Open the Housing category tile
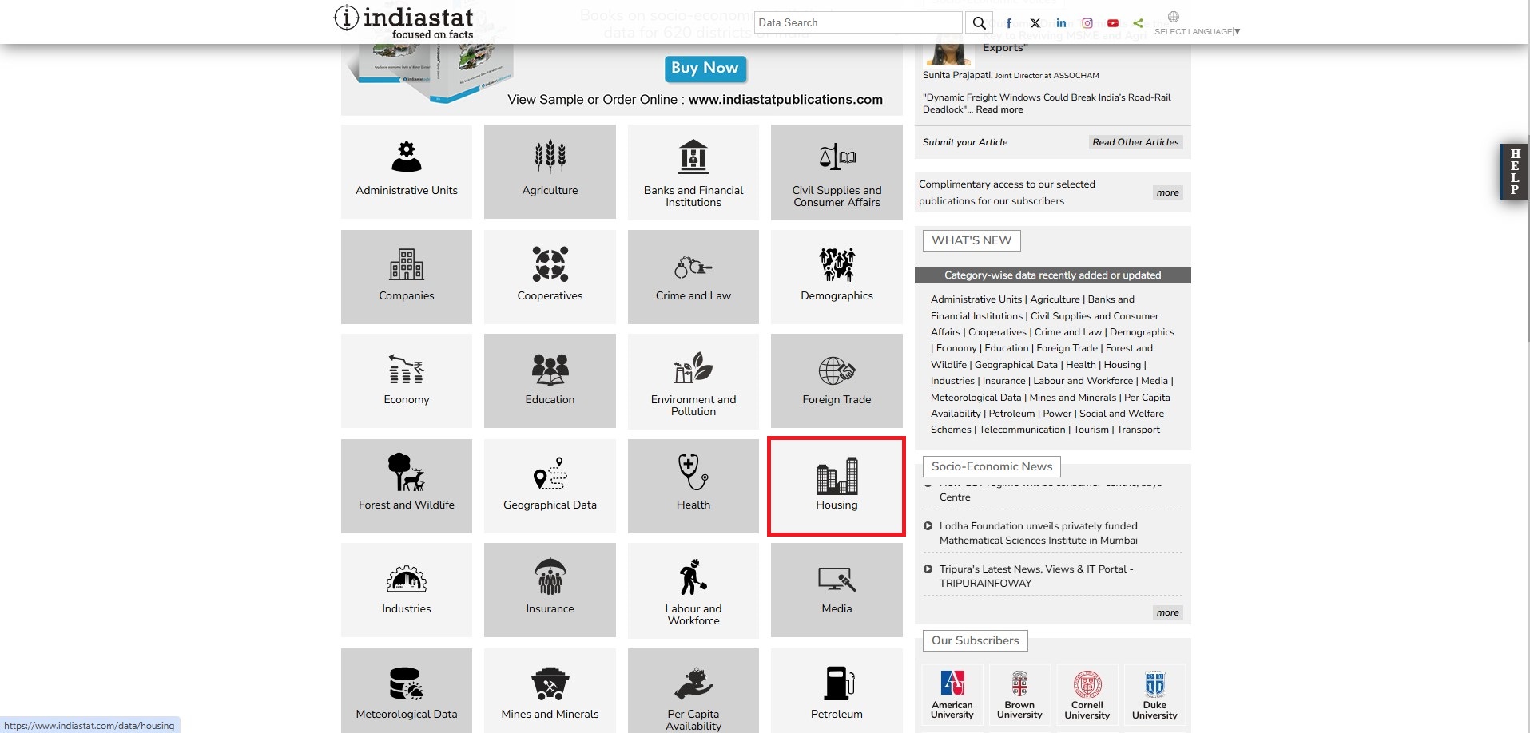Screen dimensions: 1530x733 (x=836, y=485)
